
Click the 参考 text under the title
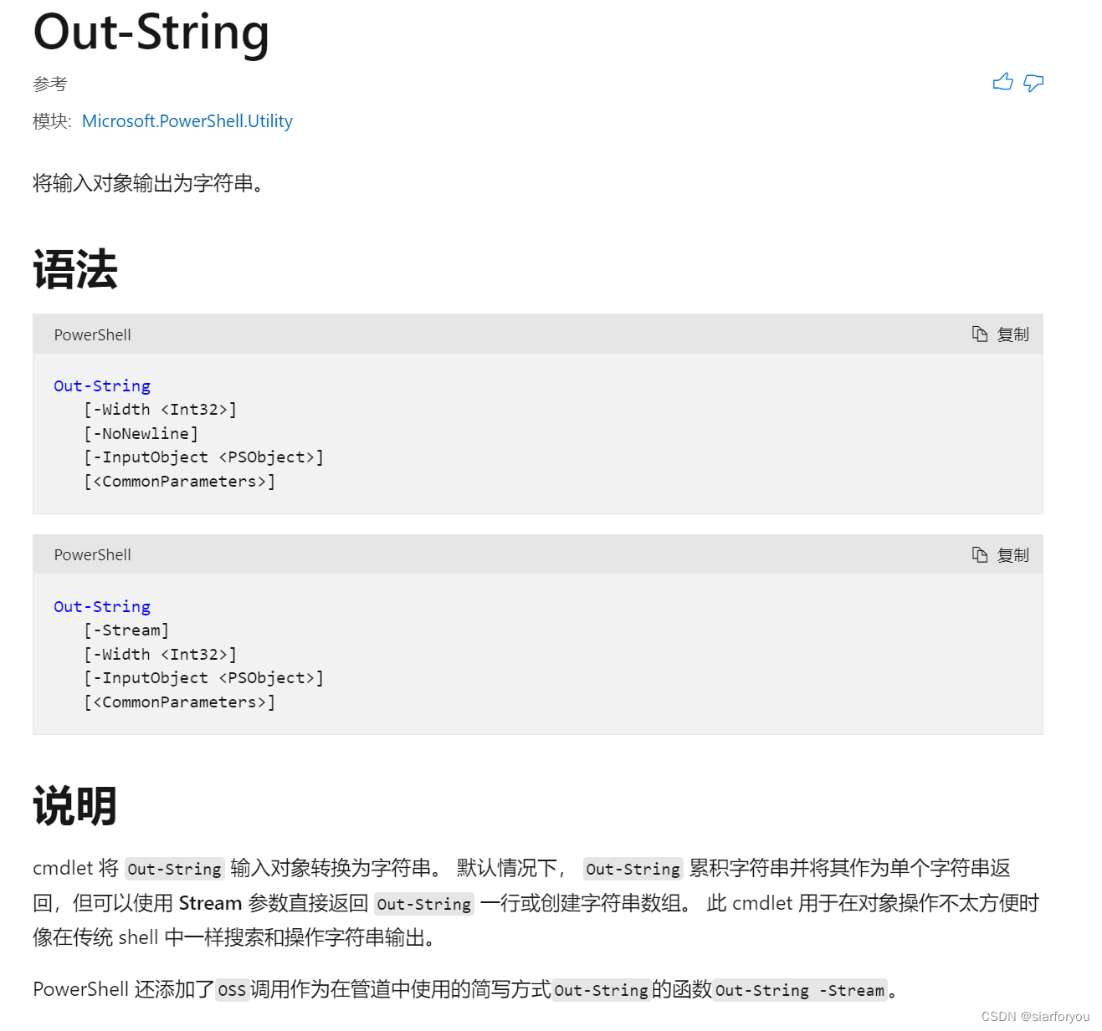49,84
